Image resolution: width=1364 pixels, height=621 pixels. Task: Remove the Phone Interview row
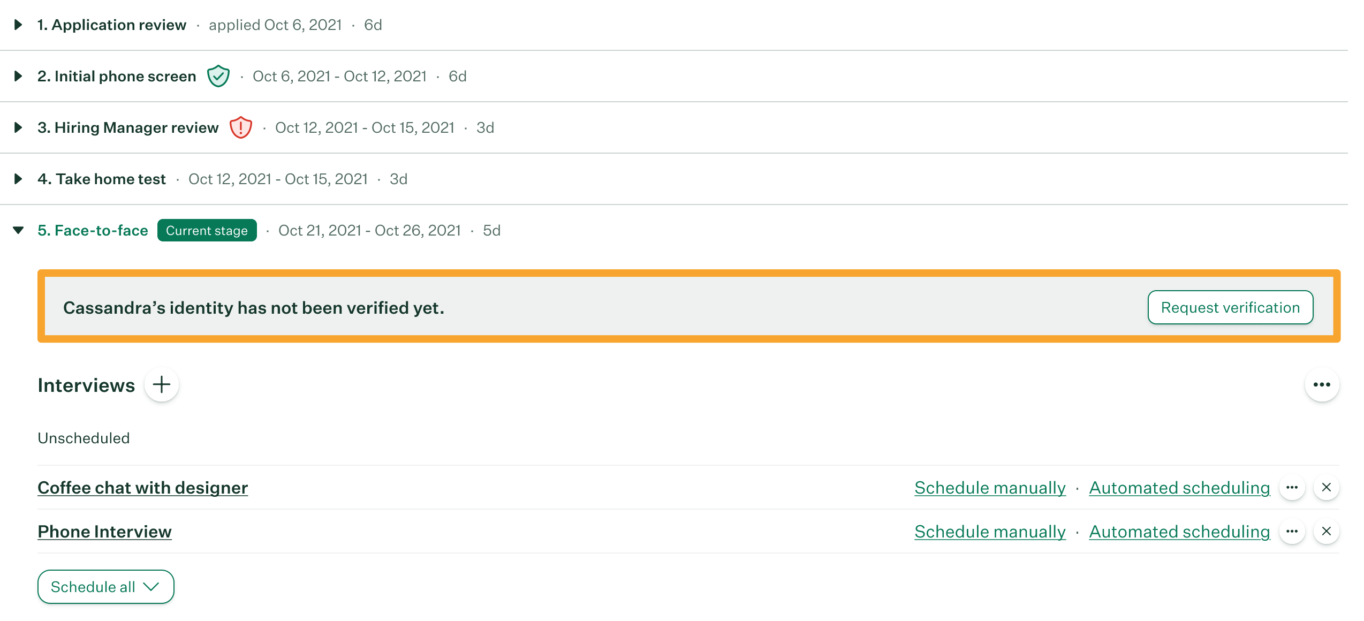coord(1327,531)
